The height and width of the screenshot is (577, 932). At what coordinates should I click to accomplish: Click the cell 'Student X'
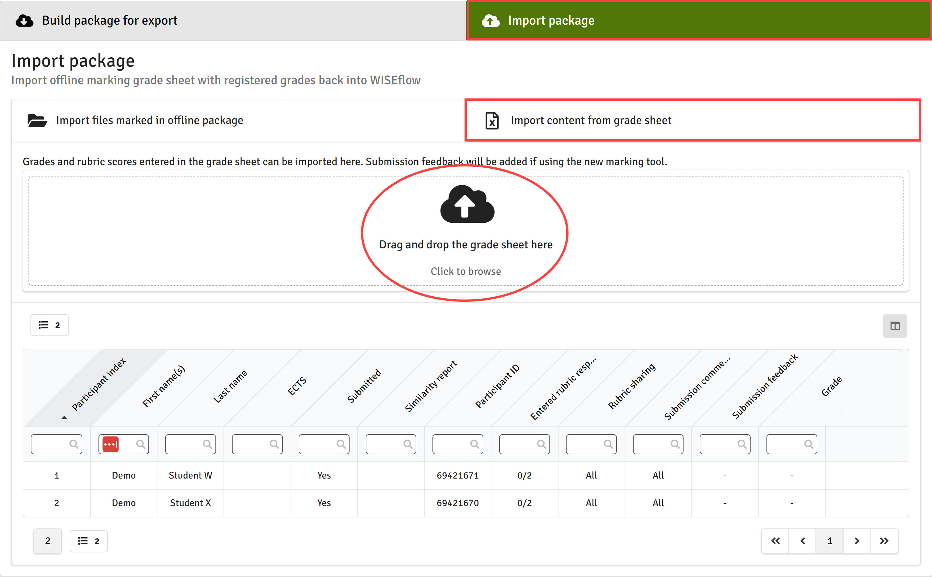click(x=190, y=503)
